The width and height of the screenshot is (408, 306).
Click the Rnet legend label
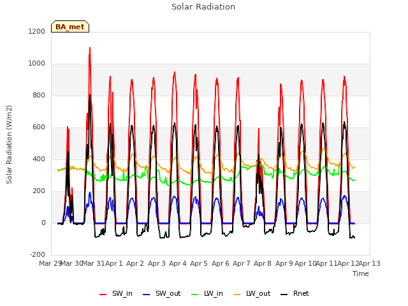301,293
